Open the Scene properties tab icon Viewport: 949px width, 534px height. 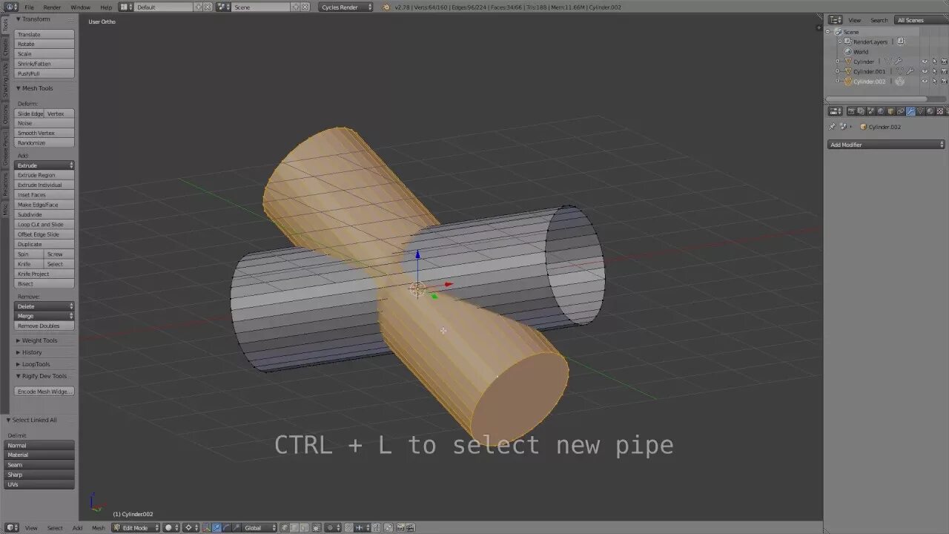pyautogui.click(x=871, y=111)
